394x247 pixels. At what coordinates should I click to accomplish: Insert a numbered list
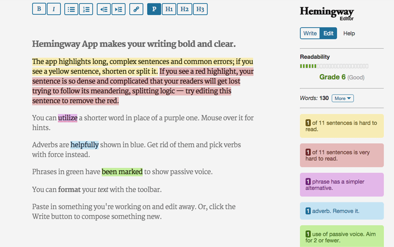coord(86,9)
